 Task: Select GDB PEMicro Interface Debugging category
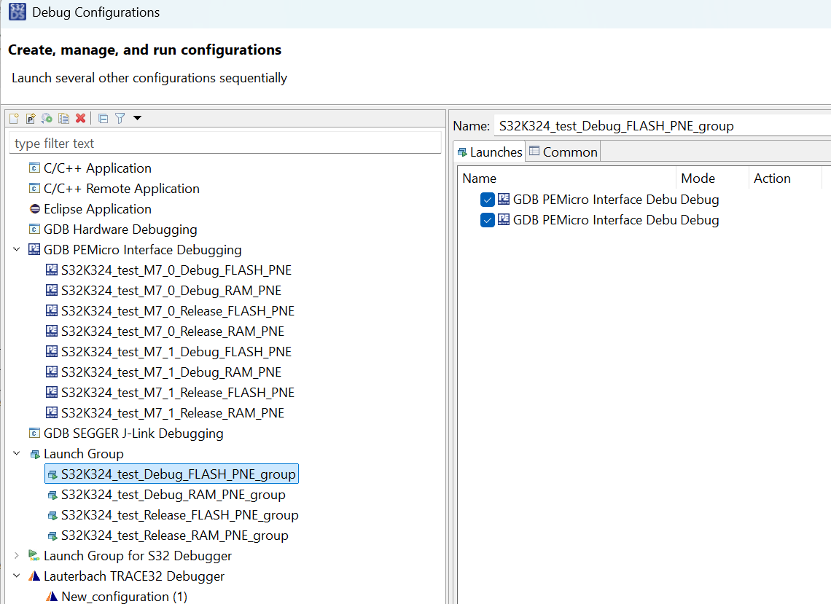point(143,250)
